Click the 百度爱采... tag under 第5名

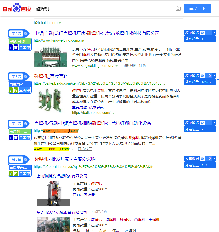coord(20,167)
